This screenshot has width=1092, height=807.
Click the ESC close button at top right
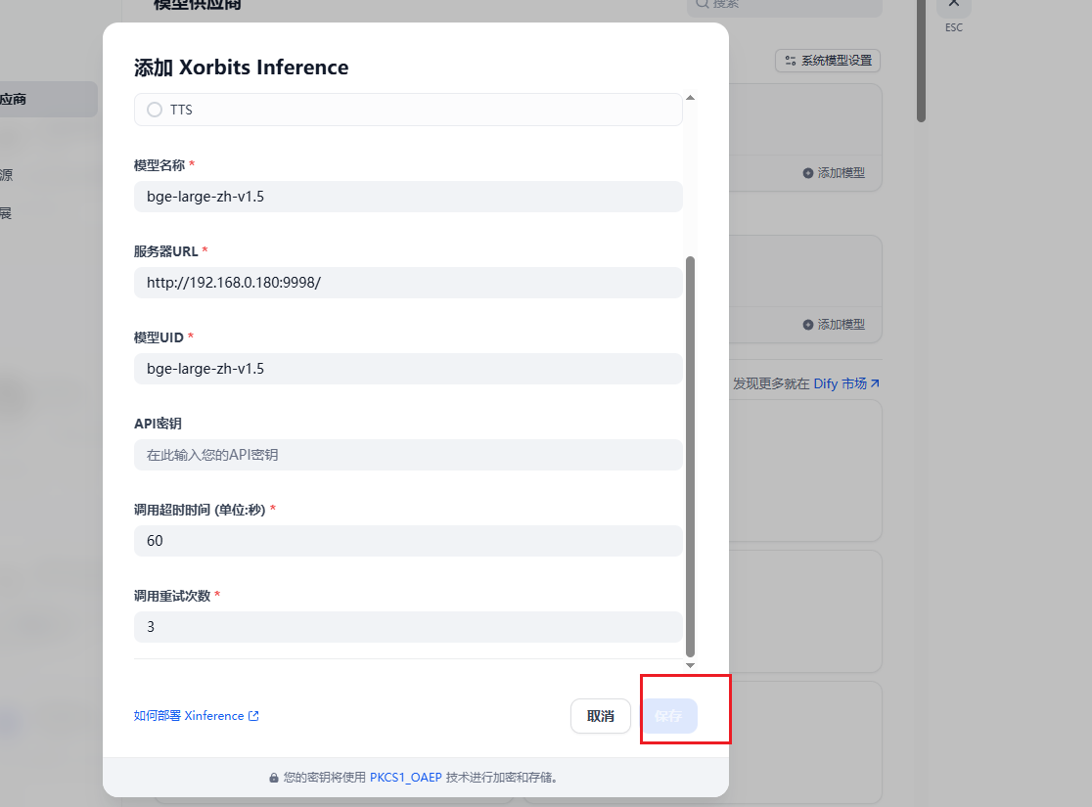click(954, 6)
